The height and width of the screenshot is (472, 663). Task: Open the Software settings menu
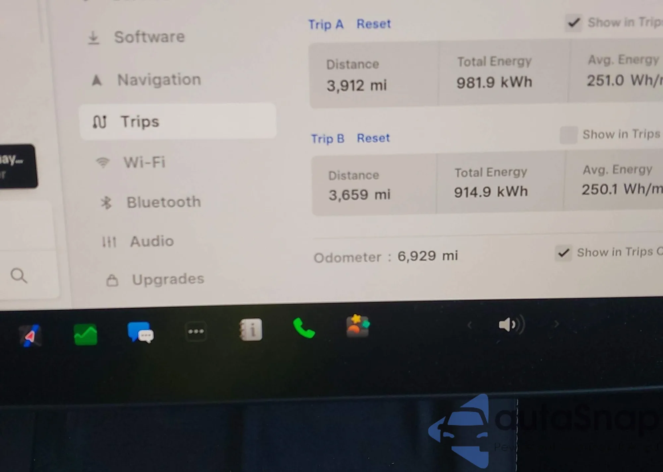coord(149,37)
